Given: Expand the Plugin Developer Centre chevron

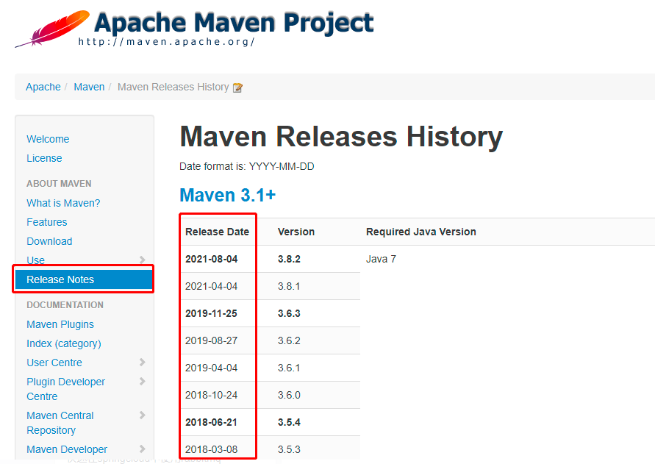Looking at the screenshot, I should pyautogui.click(x=142, y=381).
